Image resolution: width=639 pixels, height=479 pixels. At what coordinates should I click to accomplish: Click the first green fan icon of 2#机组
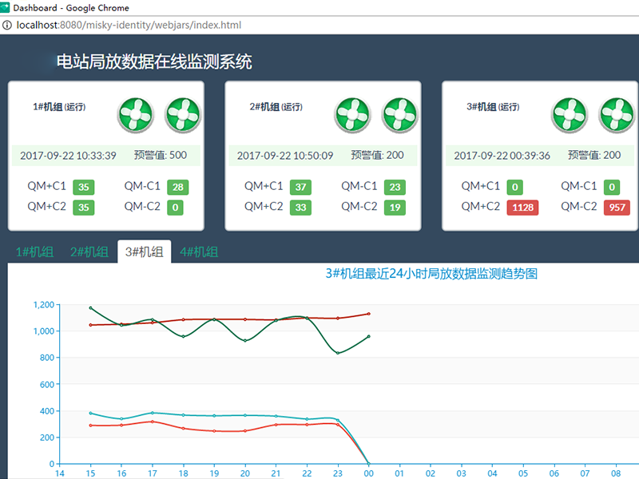click(353, 115)
